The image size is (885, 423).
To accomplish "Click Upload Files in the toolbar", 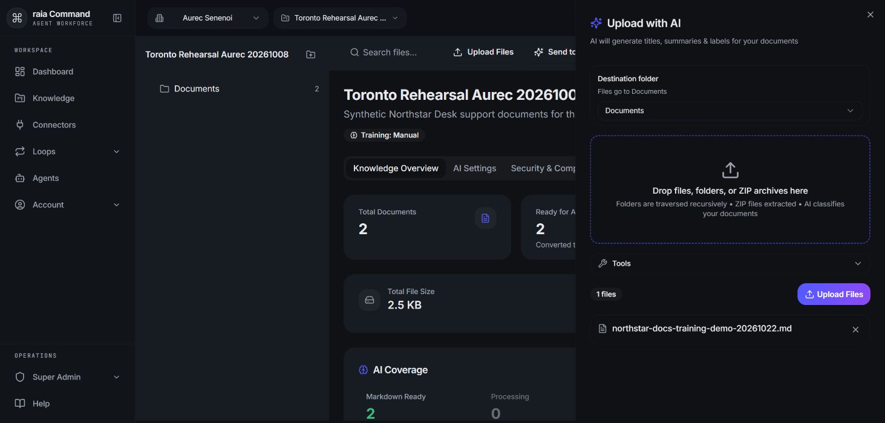I will 483,52.
